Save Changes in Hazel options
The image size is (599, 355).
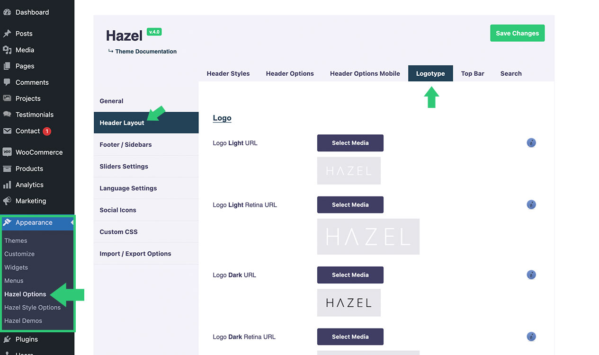(517, 33)
